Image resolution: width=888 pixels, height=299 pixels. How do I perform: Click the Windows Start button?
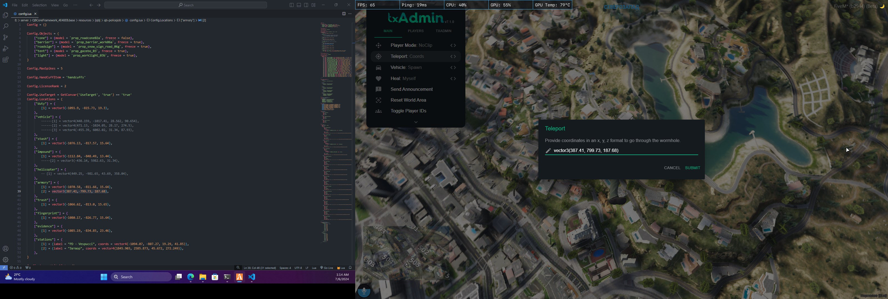pos(104,277)
